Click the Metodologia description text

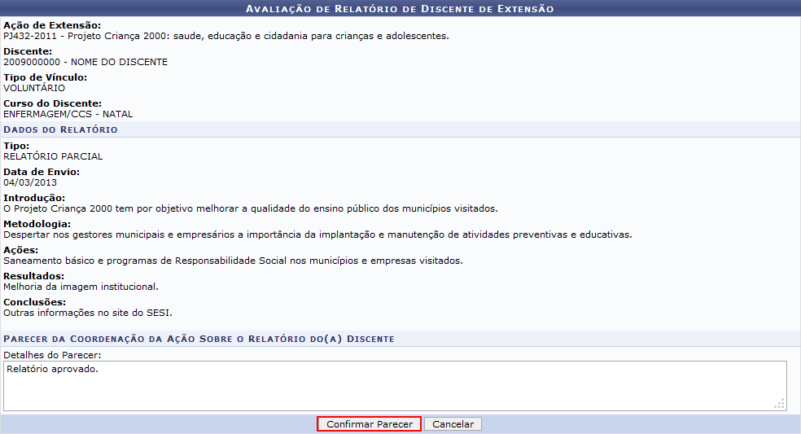(x=317, y=235)
